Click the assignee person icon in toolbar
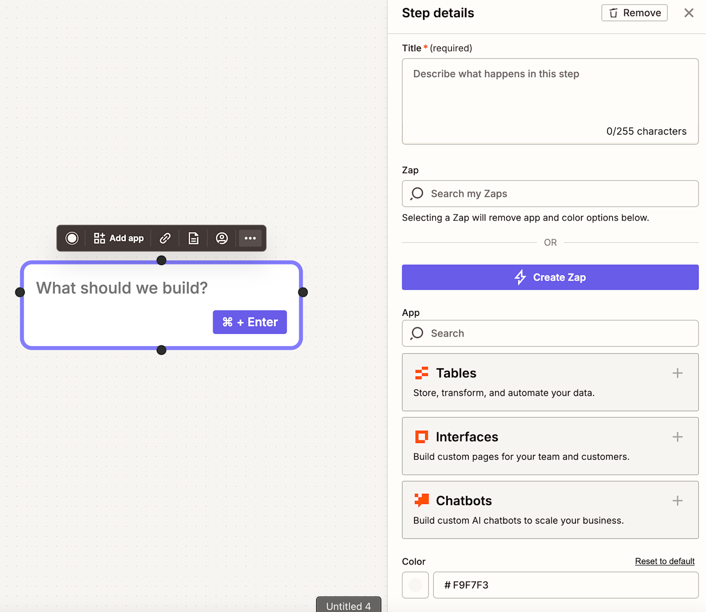This screenshot has width=706, height=612. 222,238
